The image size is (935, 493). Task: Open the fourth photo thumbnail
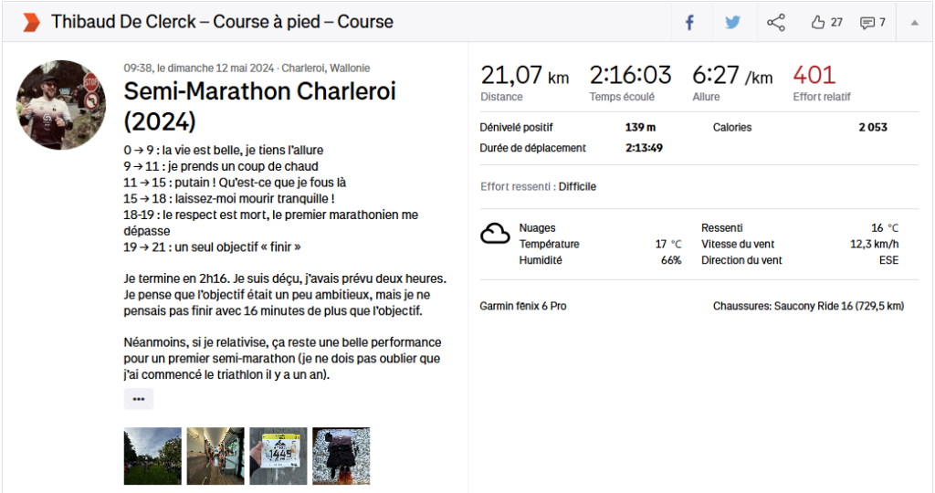[x=341, y=456]
